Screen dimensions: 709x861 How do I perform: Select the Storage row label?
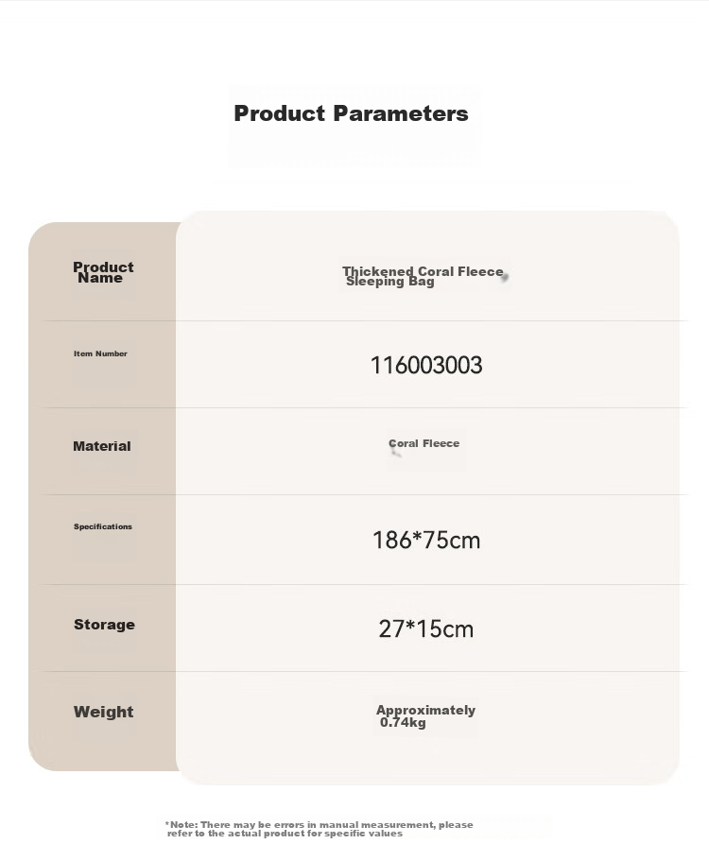point(104,625)
